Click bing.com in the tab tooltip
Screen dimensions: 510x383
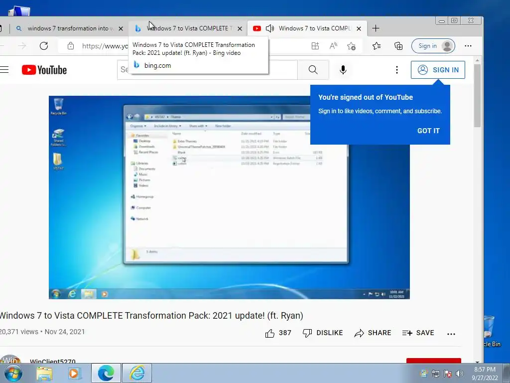tap(157, 65)
